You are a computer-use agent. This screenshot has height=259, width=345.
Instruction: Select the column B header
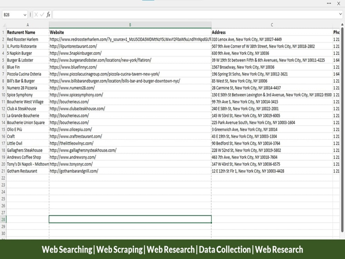(x=130, y=25)
